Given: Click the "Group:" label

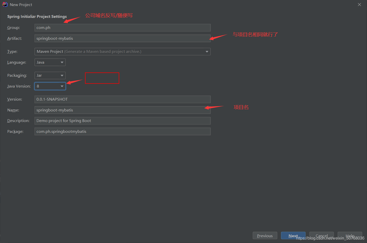Looking at the screenshot, I should click(x=14, y=28).
